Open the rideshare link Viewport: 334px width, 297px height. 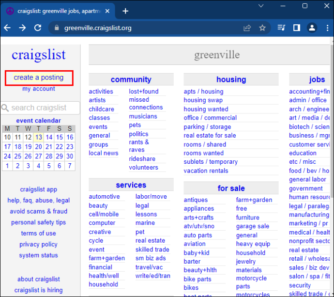click(x=142, y=159)
